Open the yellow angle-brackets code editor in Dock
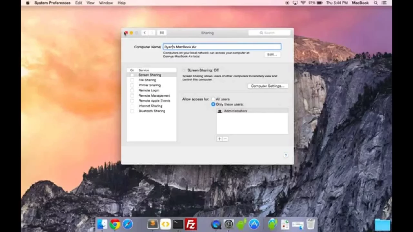Viewport: 413px width, 232px height. pyautogui.click(x=166, y=224)
